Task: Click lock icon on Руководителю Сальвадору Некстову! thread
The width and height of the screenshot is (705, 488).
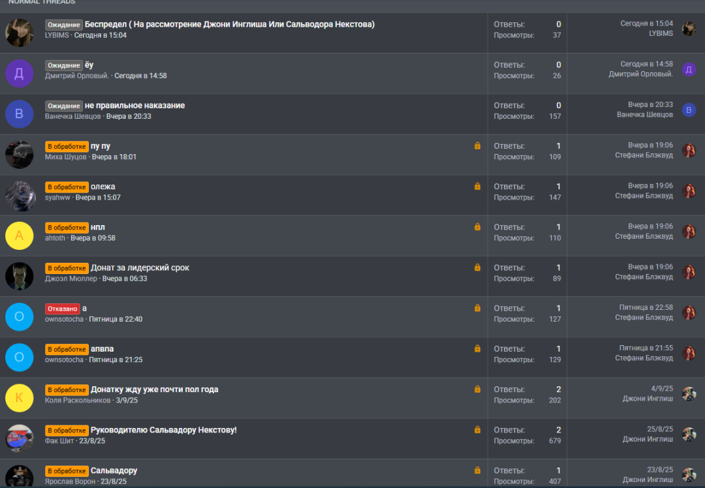Action: tap(477, 429)
